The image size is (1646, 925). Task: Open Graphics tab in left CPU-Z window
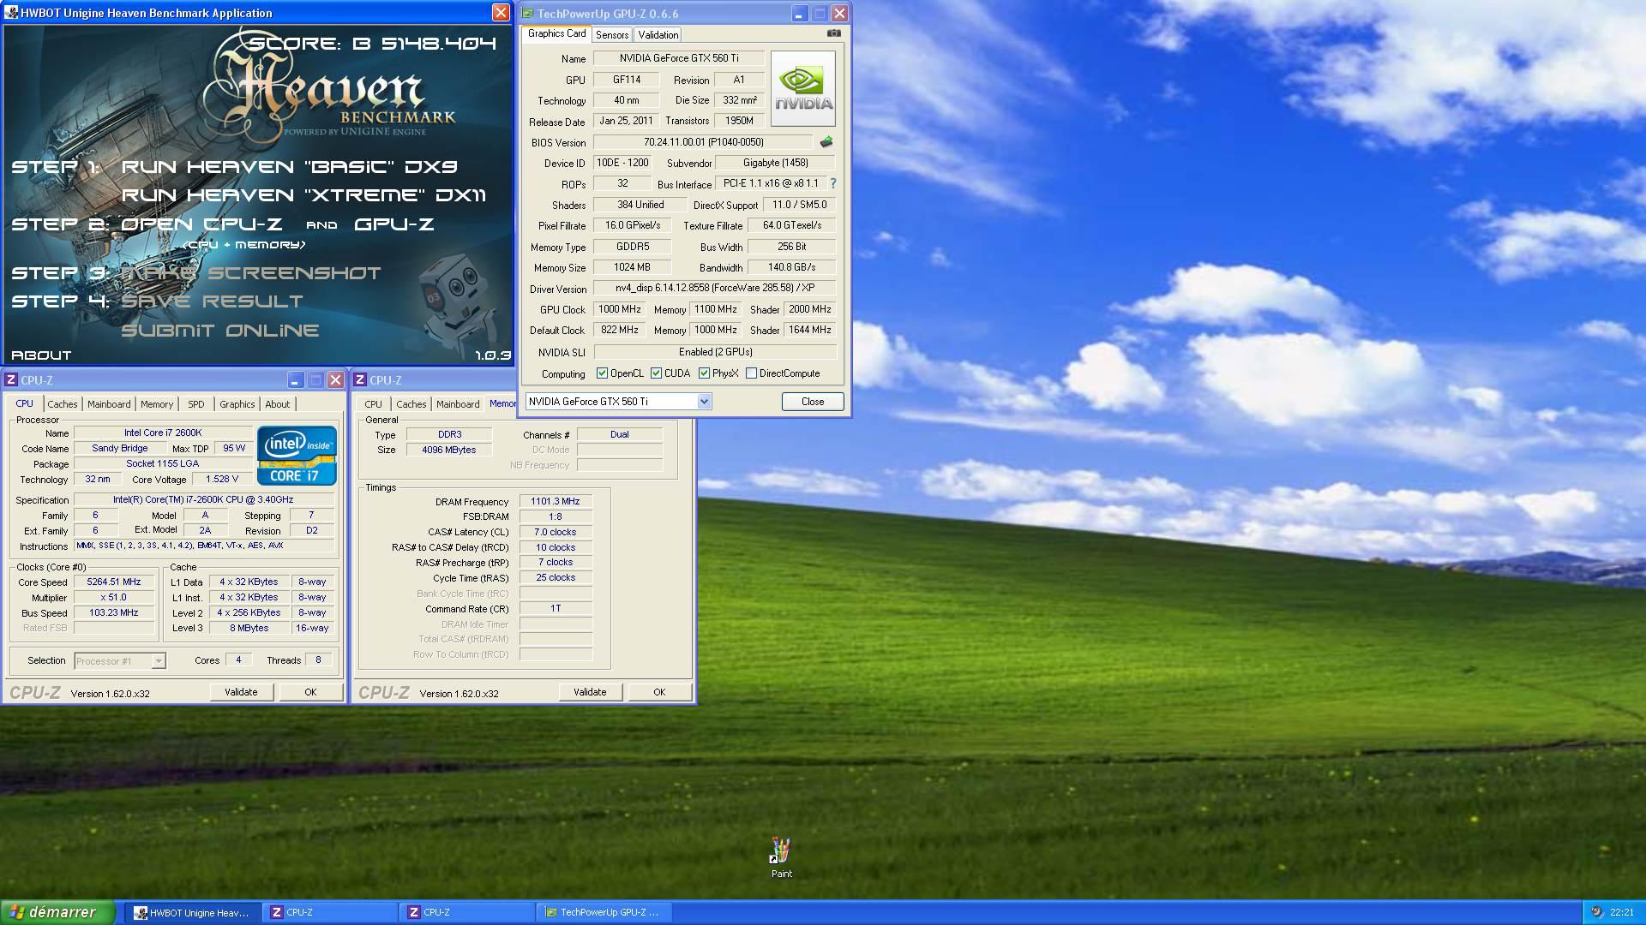(x=237, y=404)
